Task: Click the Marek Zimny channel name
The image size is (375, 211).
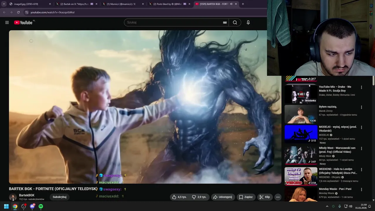Action: pyautogui.click(x=326, y=111)
